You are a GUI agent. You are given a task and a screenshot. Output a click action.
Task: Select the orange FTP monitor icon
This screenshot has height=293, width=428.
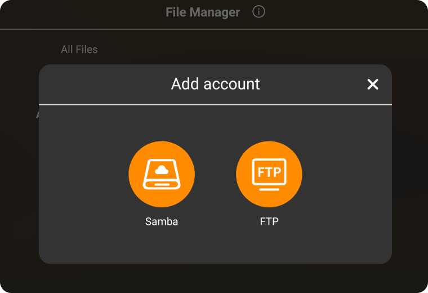(x=269, y=174)
